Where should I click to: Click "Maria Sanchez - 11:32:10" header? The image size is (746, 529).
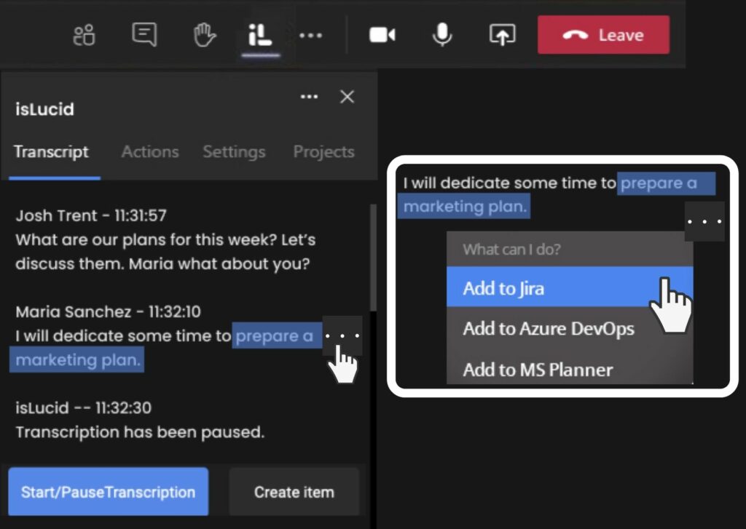coord(108,311)
